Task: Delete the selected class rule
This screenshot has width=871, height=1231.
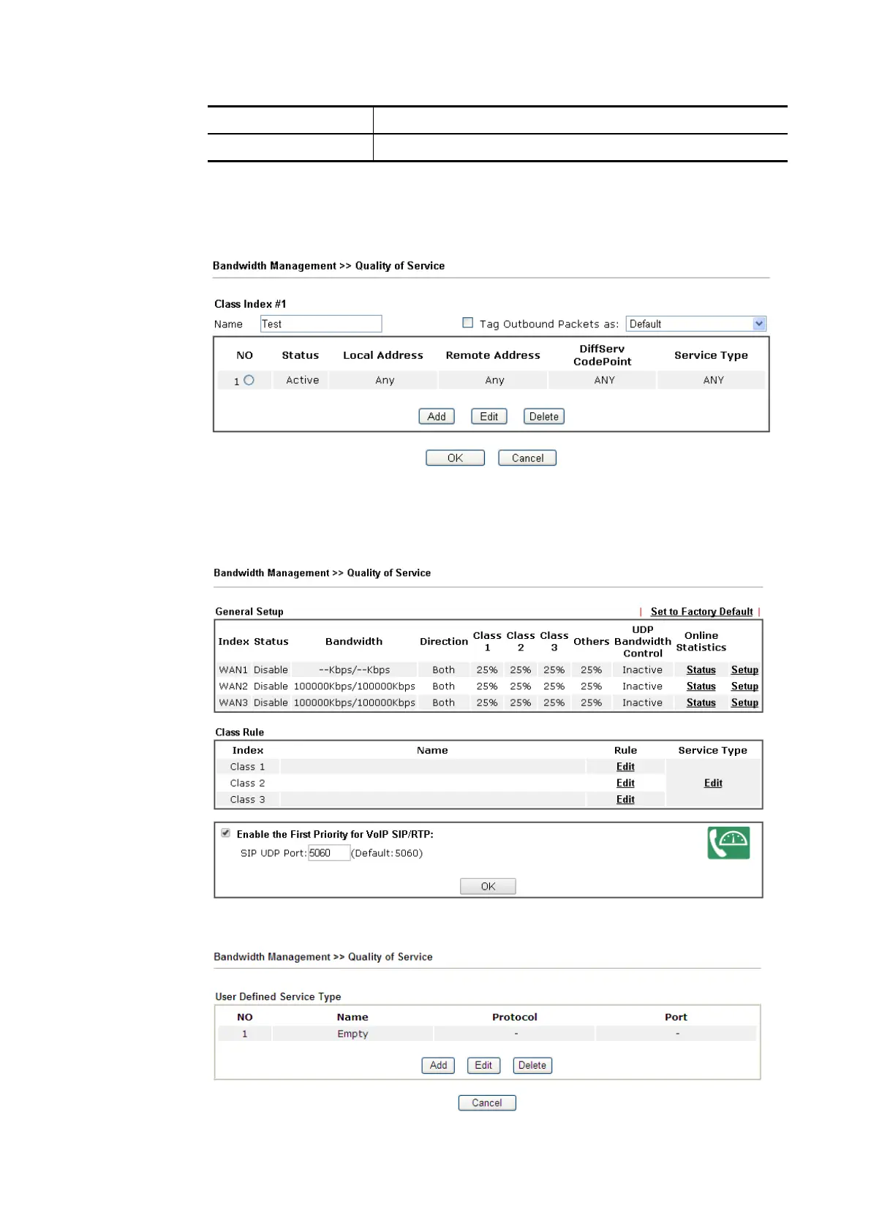Action: (543, 416)
